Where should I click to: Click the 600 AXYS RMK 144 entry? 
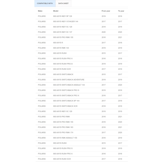click(x=61, y=48)
